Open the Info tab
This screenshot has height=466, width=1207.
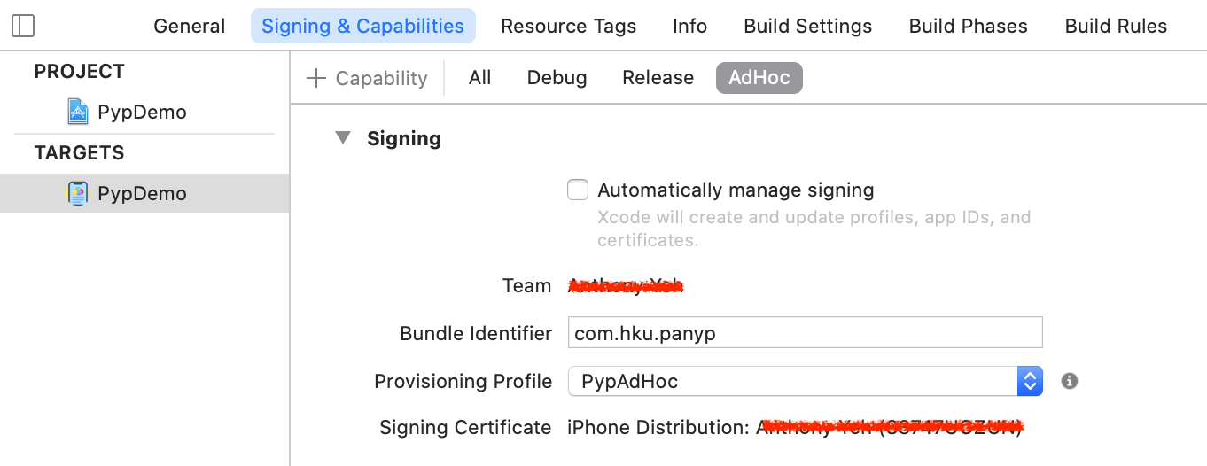pyautogui.click(x=689, y=26)
